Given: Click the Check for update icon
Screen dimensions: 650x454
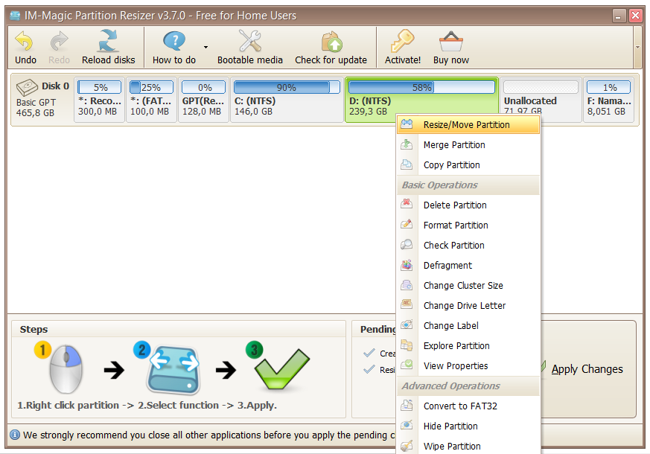Looking at the screenshot, I should [x=331, y=42].
